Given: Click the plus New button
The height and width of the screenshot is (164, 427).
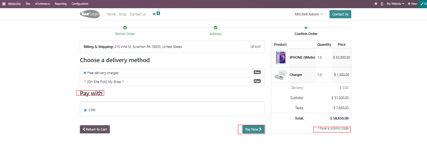Looking at the screenshot, I should [x=412, y=4].
